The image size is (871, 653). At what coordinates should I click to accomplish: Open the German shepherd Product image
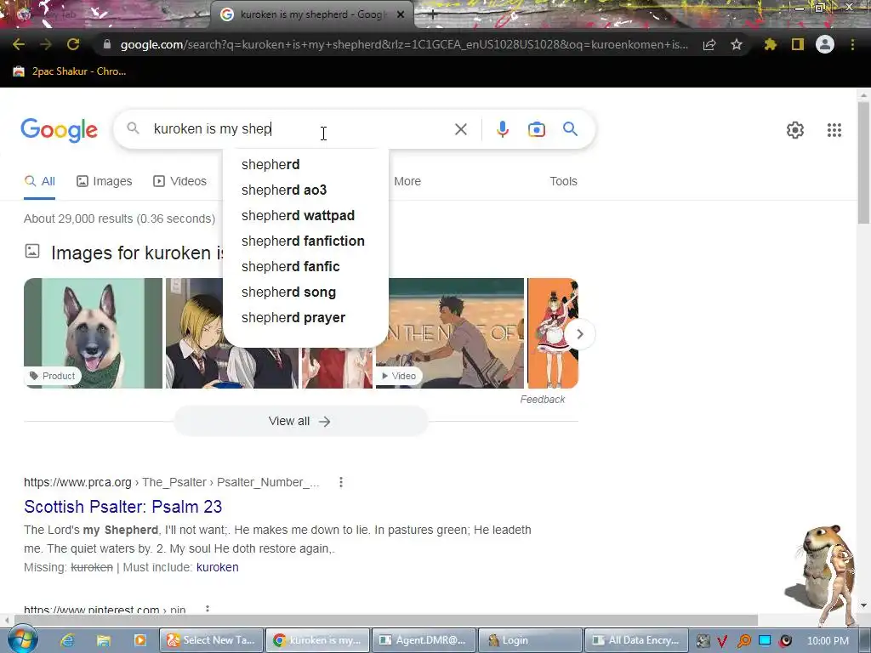tap(93, 333)
